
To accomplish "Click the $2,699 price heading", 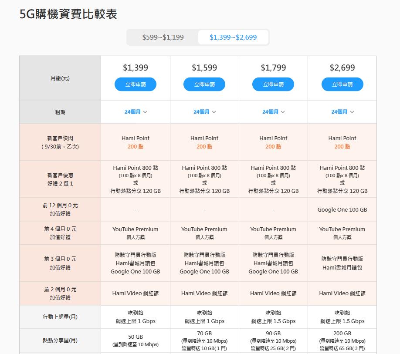I will (x=342, y=67).
